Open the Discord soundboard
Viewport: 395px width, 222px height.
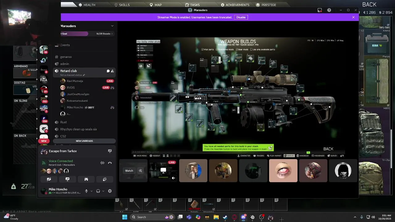pyautogui.click(x=105, y=179)
